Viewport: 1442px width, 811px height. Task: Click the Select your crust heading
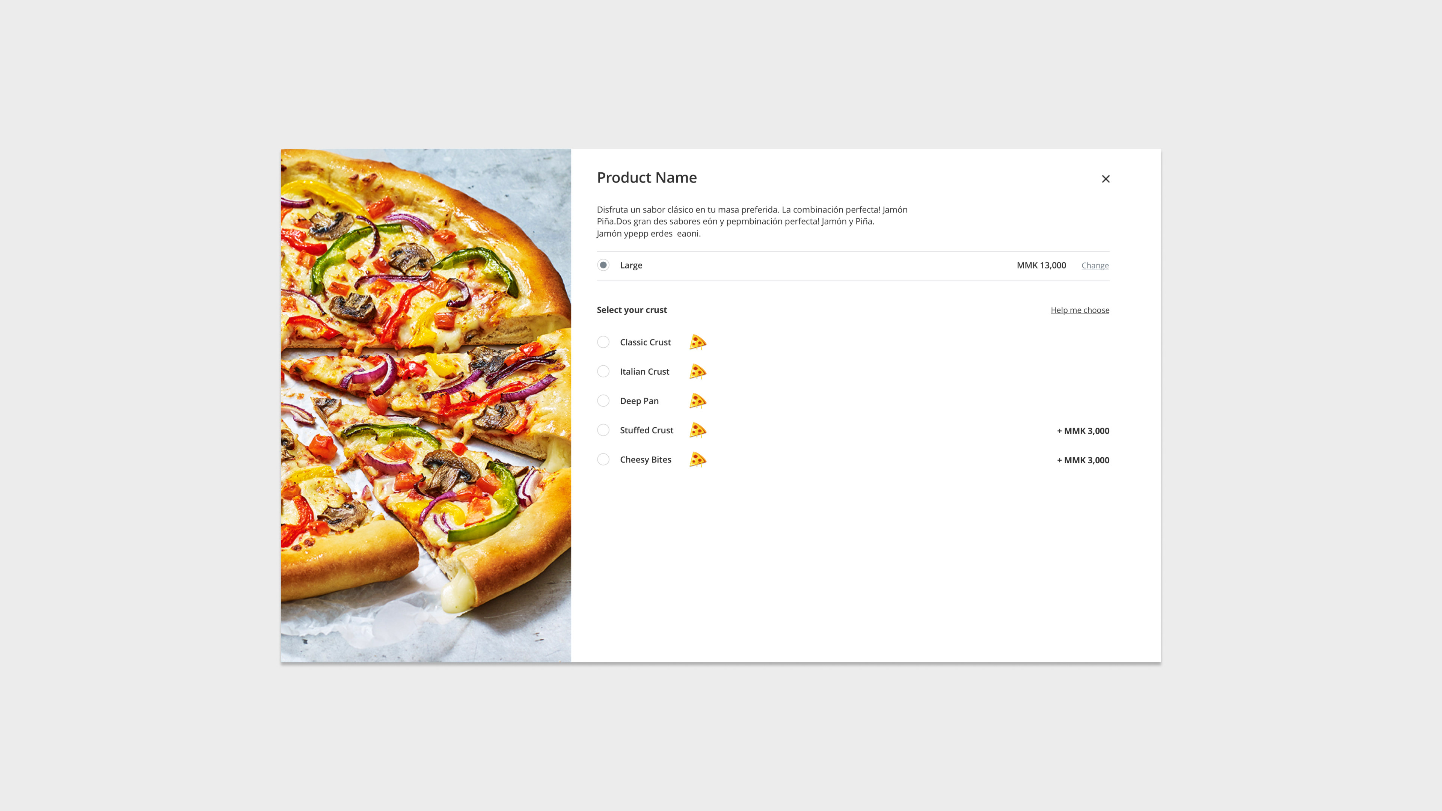631,310
